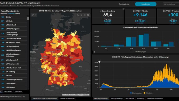Toggle the Meldedatum legend series
The width and height of the screenshot is (179, 101).
pos(148,93)
